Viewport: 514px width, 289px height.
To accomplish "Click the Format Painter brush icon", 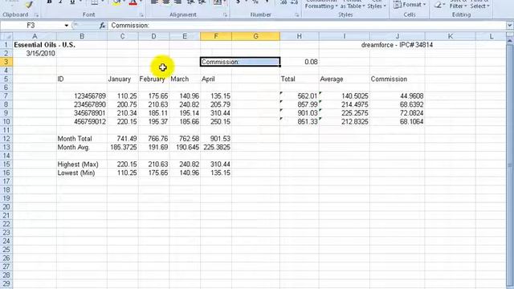I will [x=30, y=4].
